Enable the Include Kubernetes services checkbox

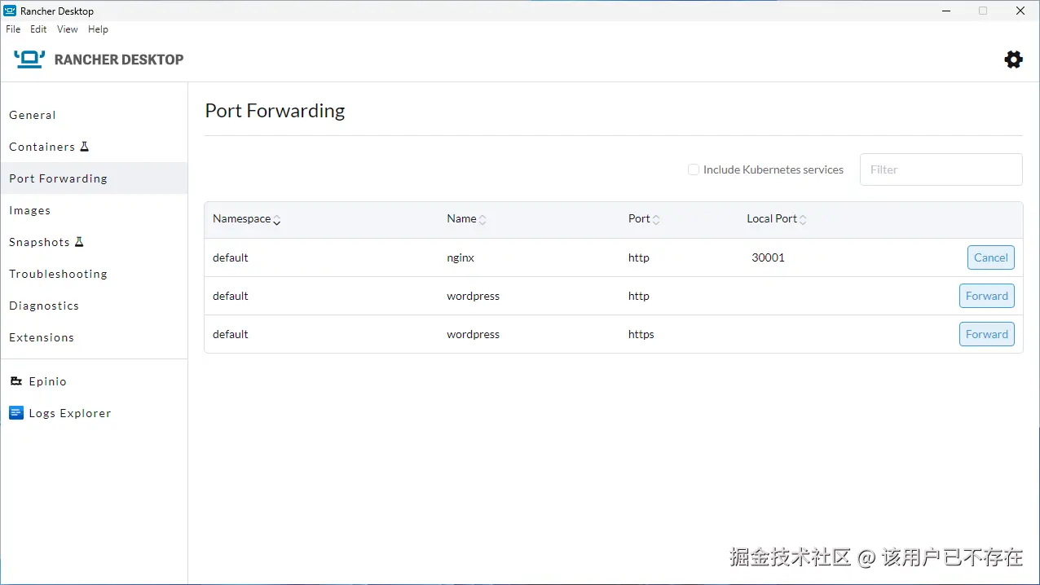click(694, 169)
